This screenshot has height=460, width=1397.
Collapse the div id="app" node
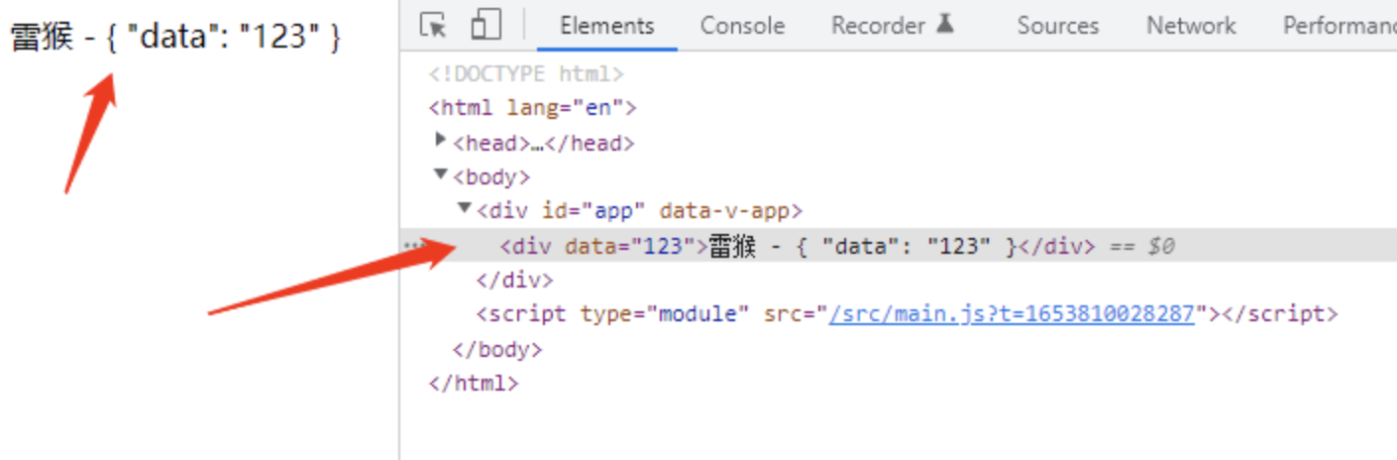point(464,210)
